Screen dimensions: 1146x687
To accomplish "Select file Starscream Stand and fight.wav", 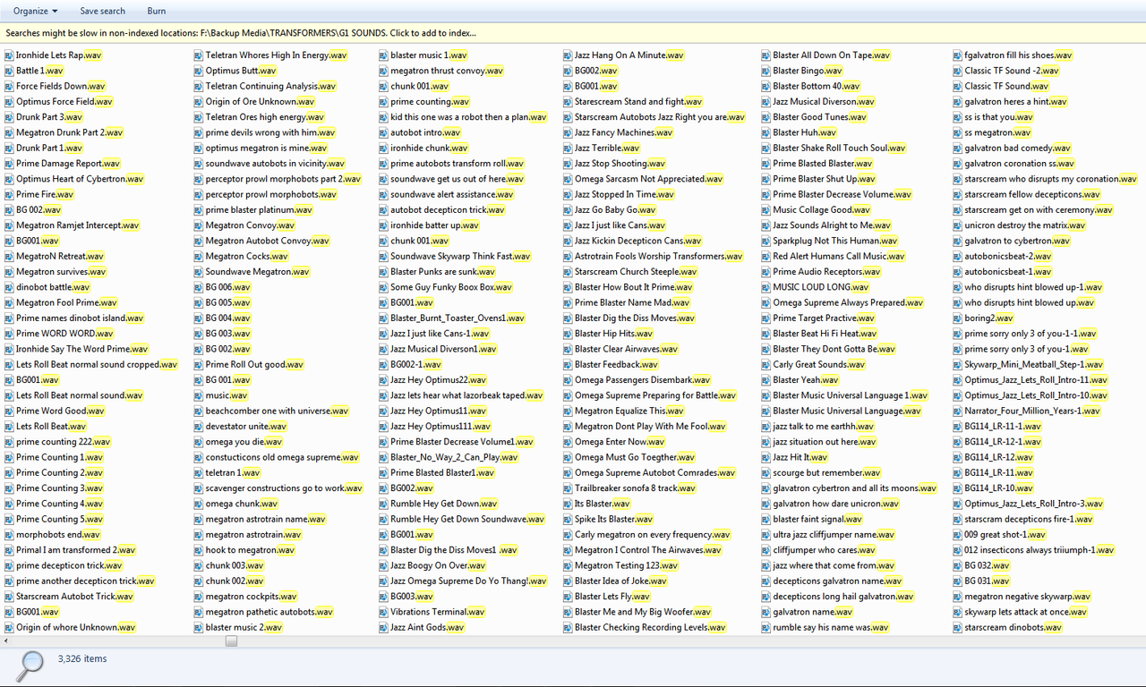I will pyautogui.click(x=638, y=102).
